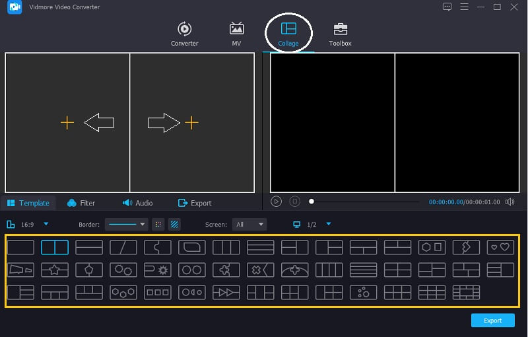Expand the 16:9 aspect ratio dropdown
The image size is (528, 337).
pos(46,225)
